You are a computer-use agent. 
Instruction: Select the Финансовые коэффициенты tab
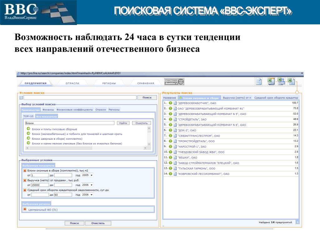(x=75, y=110)
